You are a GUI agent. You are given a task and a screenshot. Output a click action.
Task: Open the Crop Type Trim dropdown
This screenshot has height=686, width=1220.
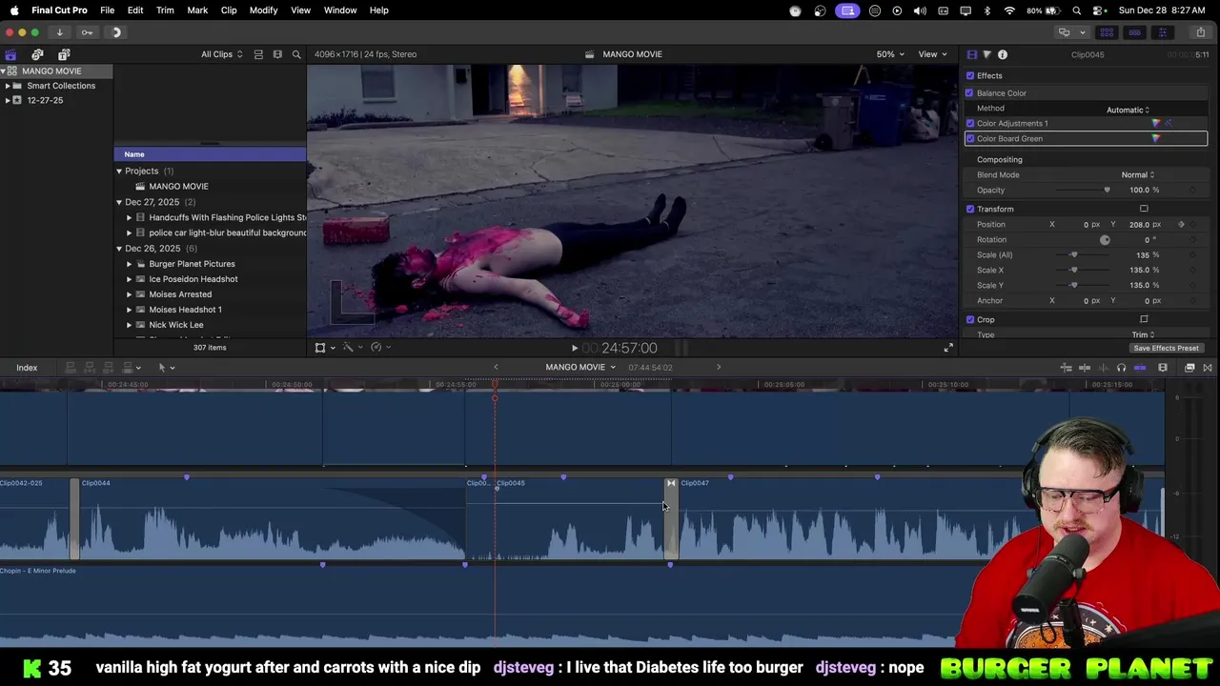(x=1143, y=334)
